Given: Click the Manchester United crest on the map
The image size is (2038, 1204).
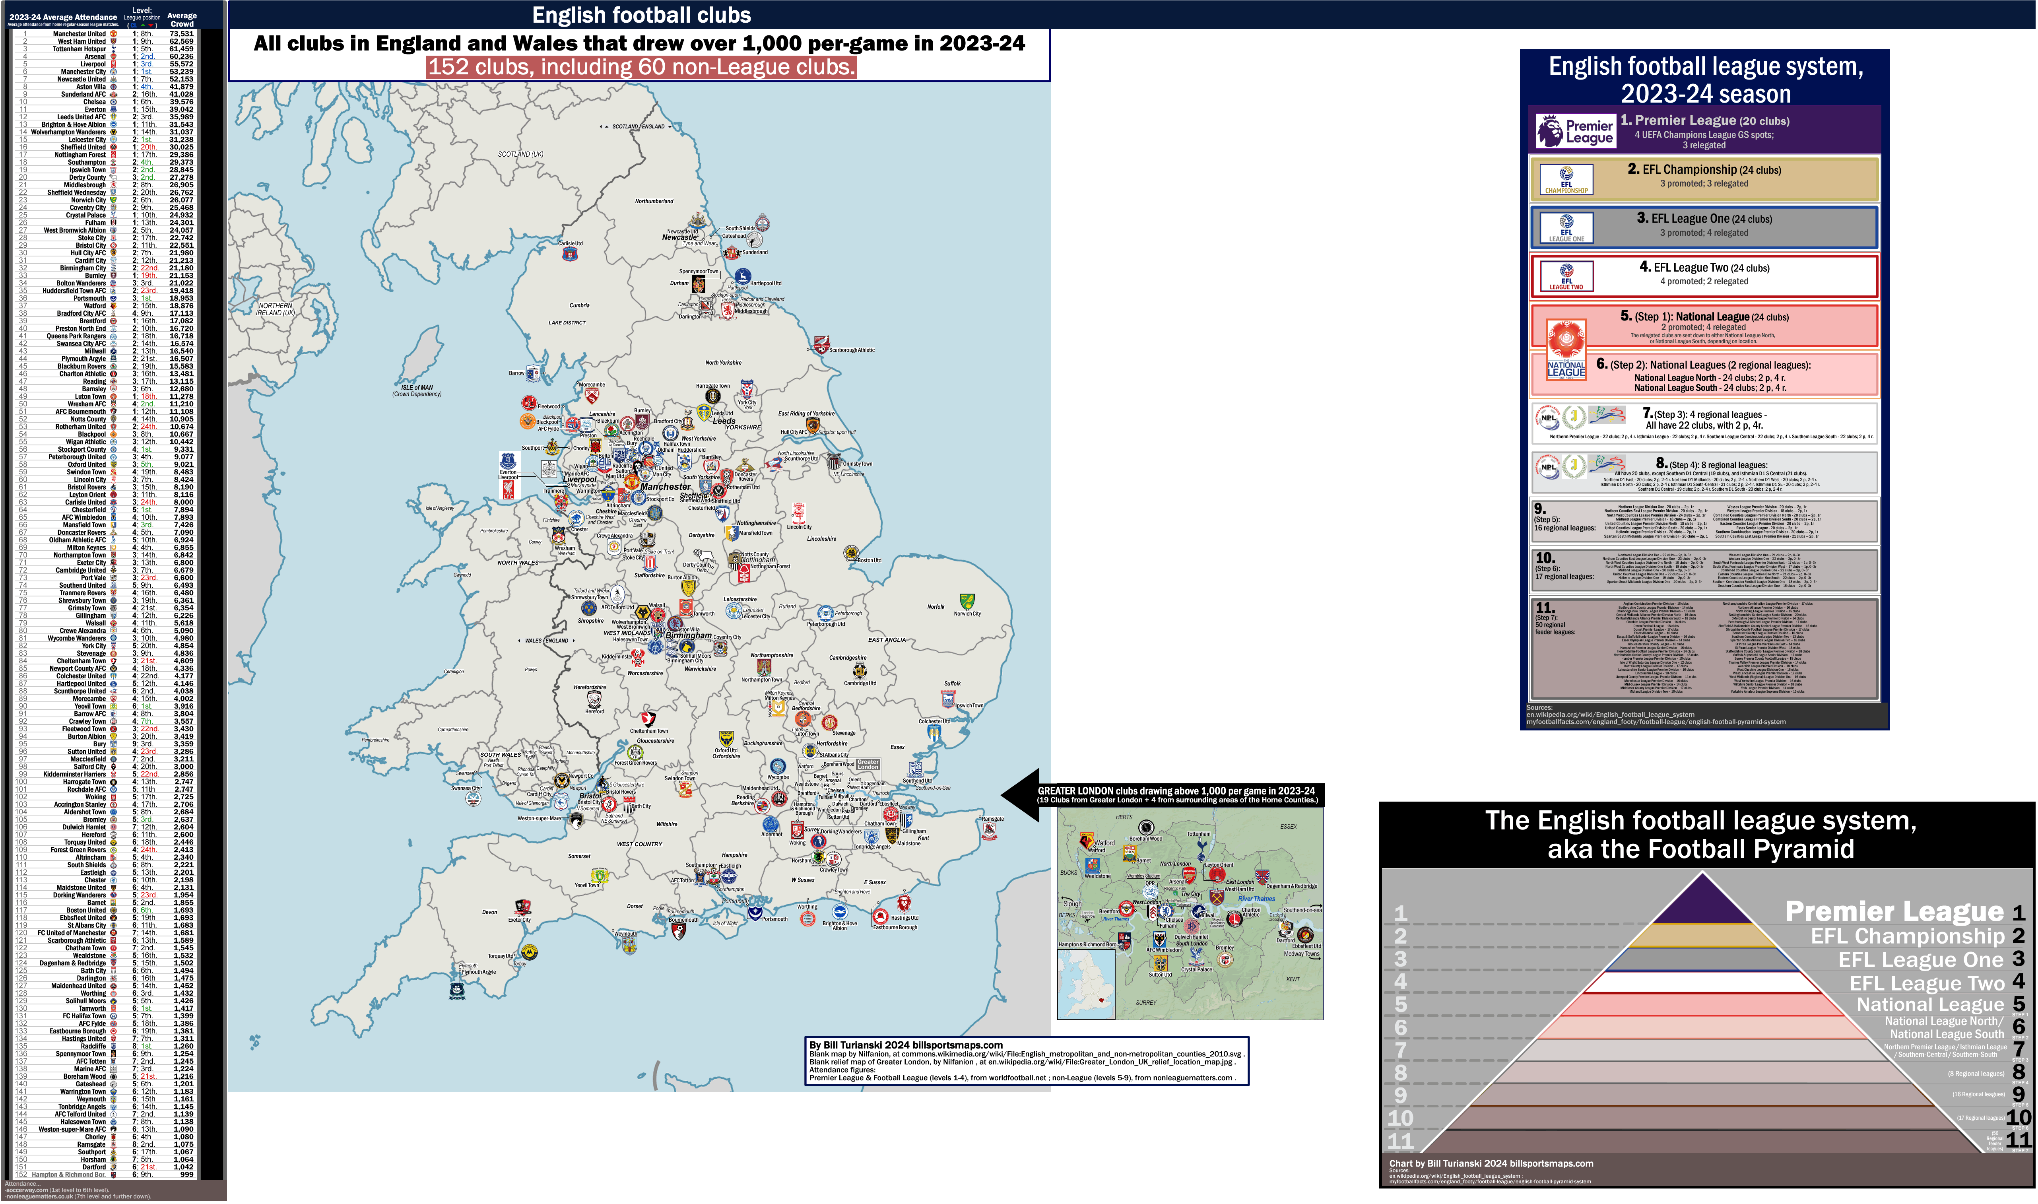Looking at the screenshot, I should (x=633, y=482).
